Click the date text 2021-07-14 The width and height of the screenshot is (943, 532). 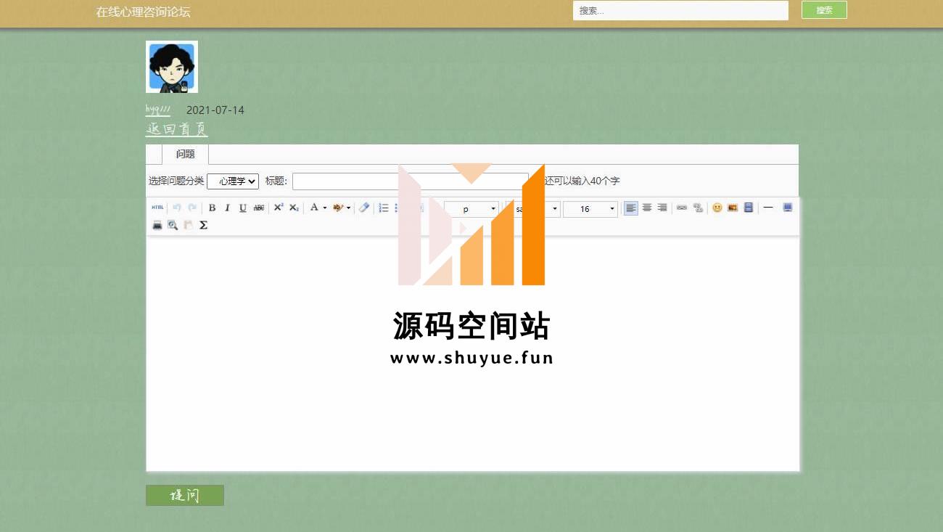coord(215,110)
